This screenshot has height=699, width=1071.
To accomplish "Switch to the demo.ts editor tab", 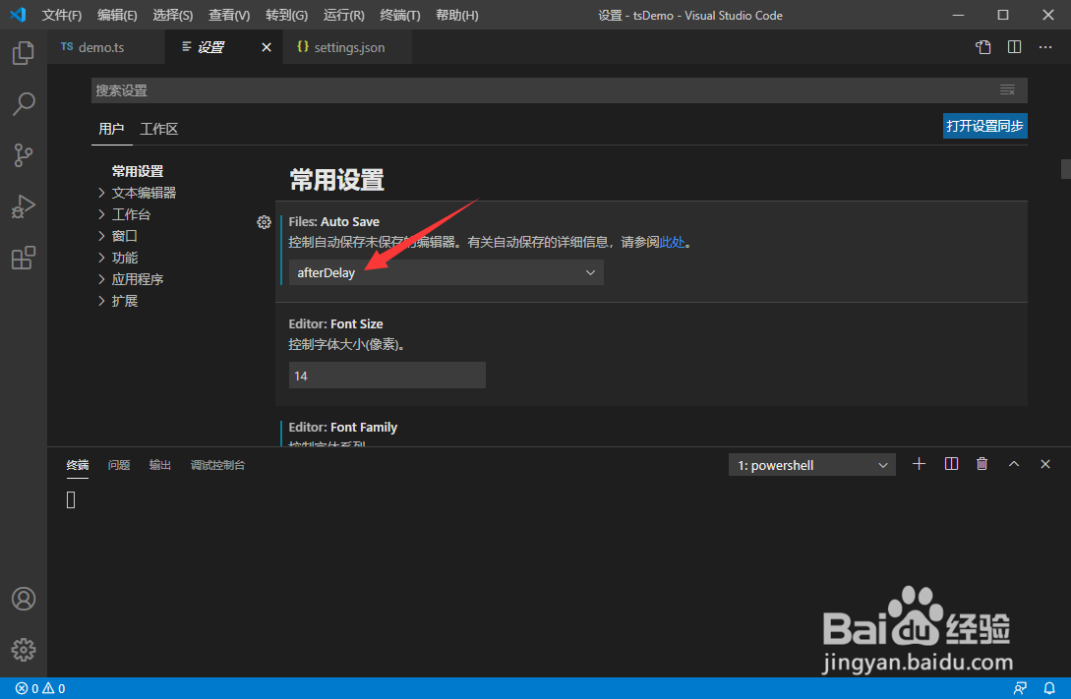I will click(106, 47).
